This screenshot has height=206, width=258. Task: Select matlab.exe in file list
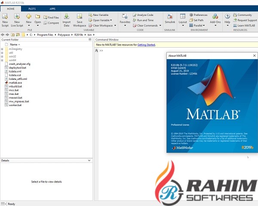tap(15, 83)
